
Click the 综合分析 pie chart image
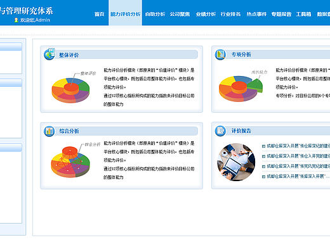(x=70, y=161)
